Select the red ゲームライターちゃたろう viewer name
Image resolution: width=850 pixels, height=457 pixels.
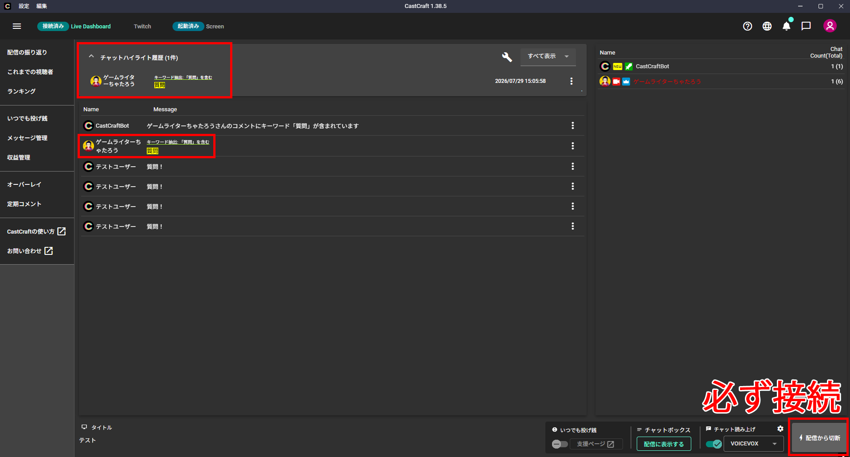(x=667, y=82)
